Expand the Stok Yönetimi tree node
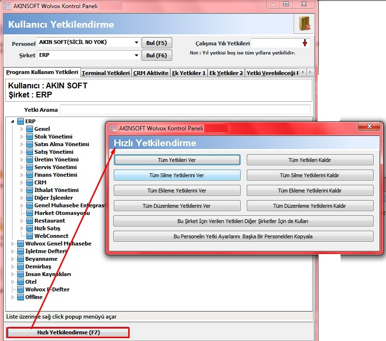The height and width of the screenshot is (341, 386). [22, 137]
